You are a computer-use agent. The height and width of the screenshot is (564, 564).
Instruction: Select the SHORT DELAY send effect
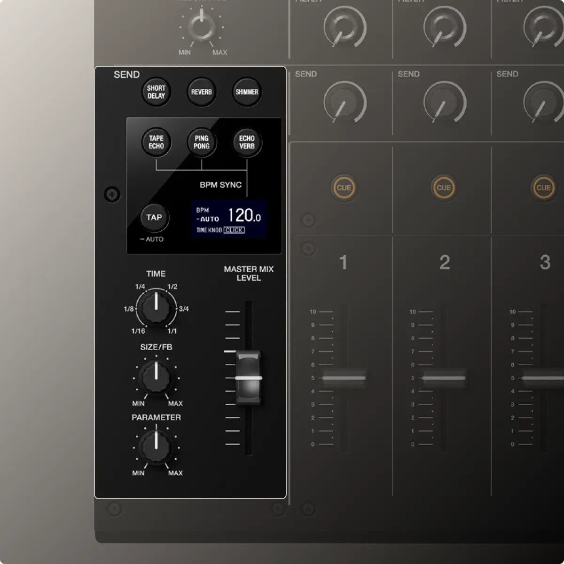coord(156,92)
